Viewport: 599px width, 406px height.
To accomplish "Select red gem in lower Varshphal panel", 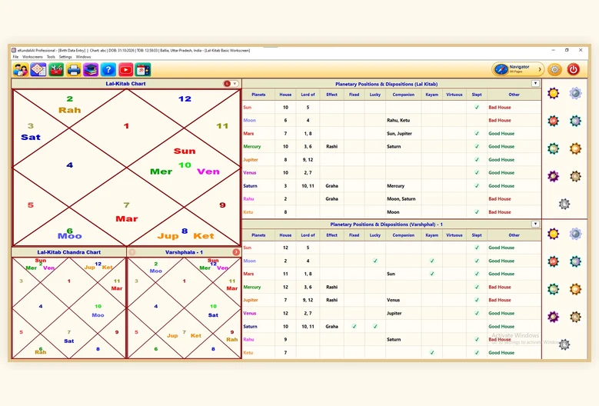I will pyautogui.click(x=553, y=261).
